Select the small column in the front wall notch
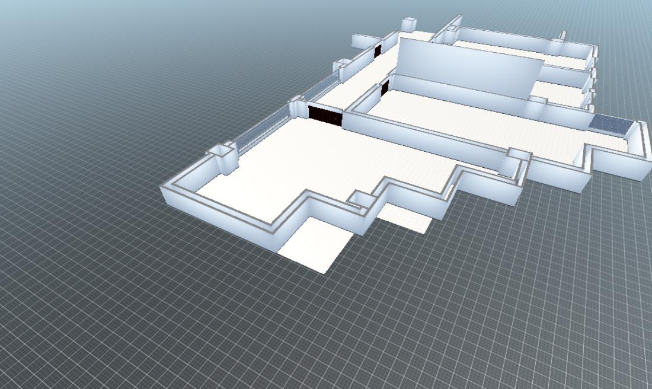Viewport: 652px width, 389px height. [360, 200]
